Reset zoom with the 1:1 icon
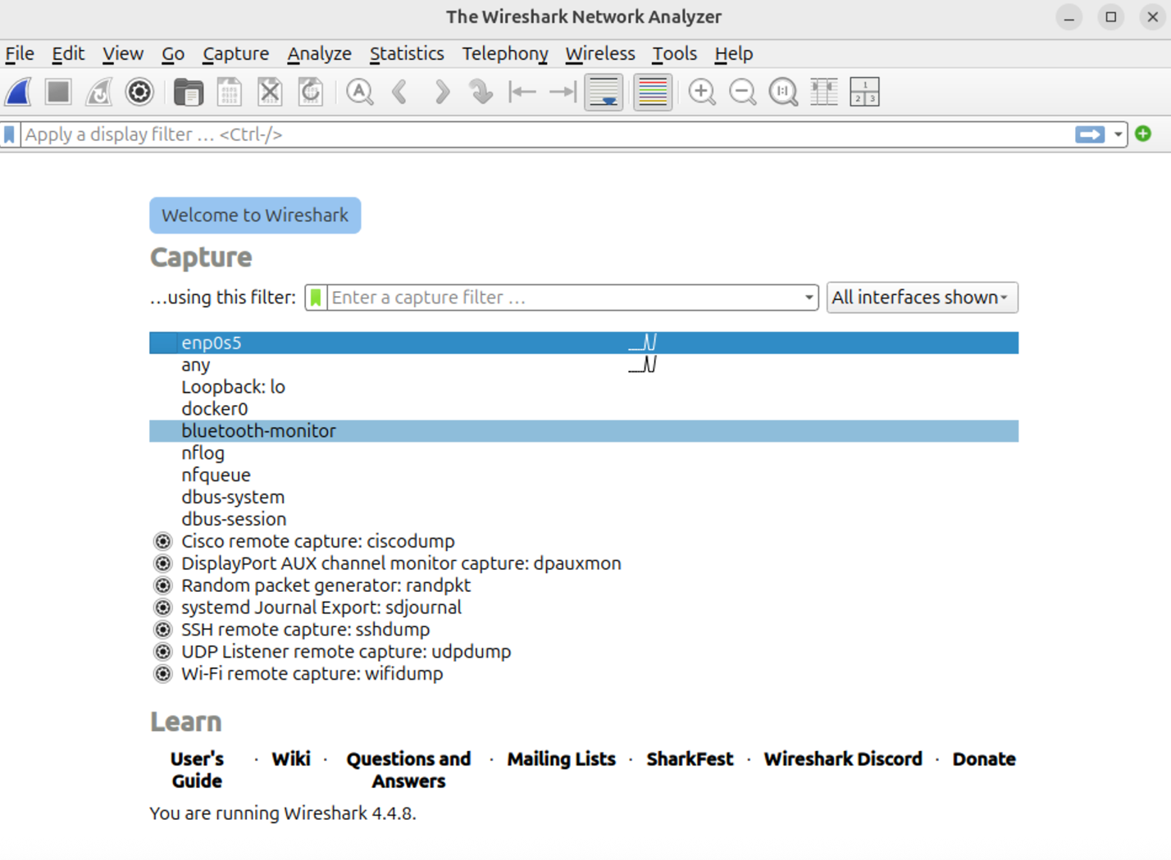This screenshot has width=1171, height=860. coord(783,92)
